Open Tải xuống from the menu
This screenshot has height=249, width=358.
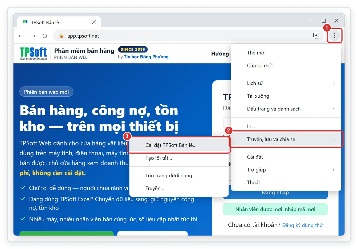point(286,96)
